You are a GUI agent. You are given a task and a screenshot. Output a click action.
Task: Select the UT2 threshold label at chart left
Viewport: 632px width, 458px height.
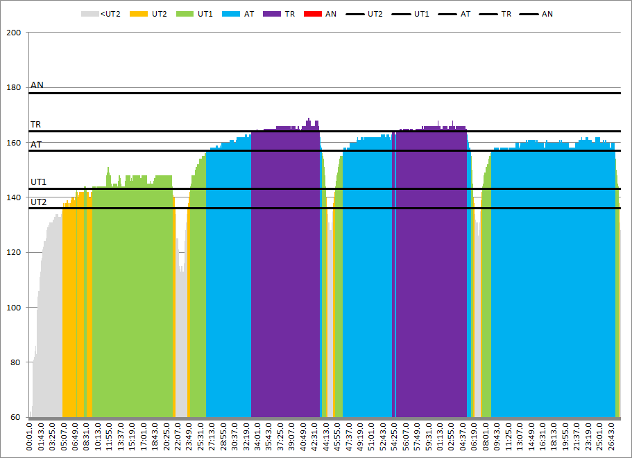pyautogui.click(x=38, y=202)
